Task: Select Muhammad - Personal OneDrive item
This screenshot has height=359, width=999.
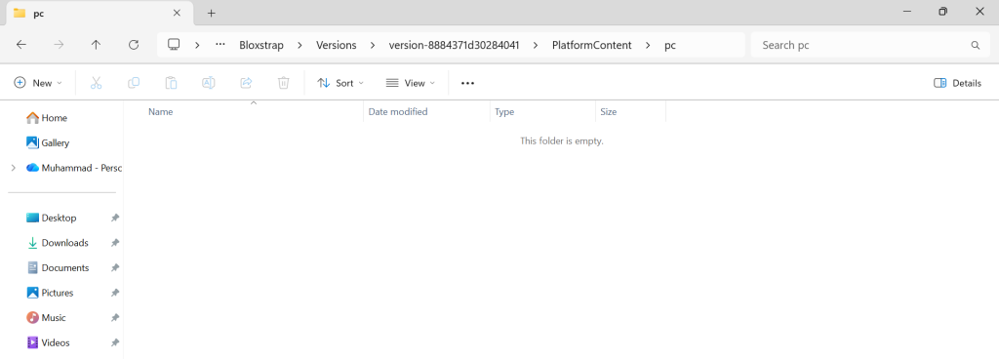Action: (74, 168)
